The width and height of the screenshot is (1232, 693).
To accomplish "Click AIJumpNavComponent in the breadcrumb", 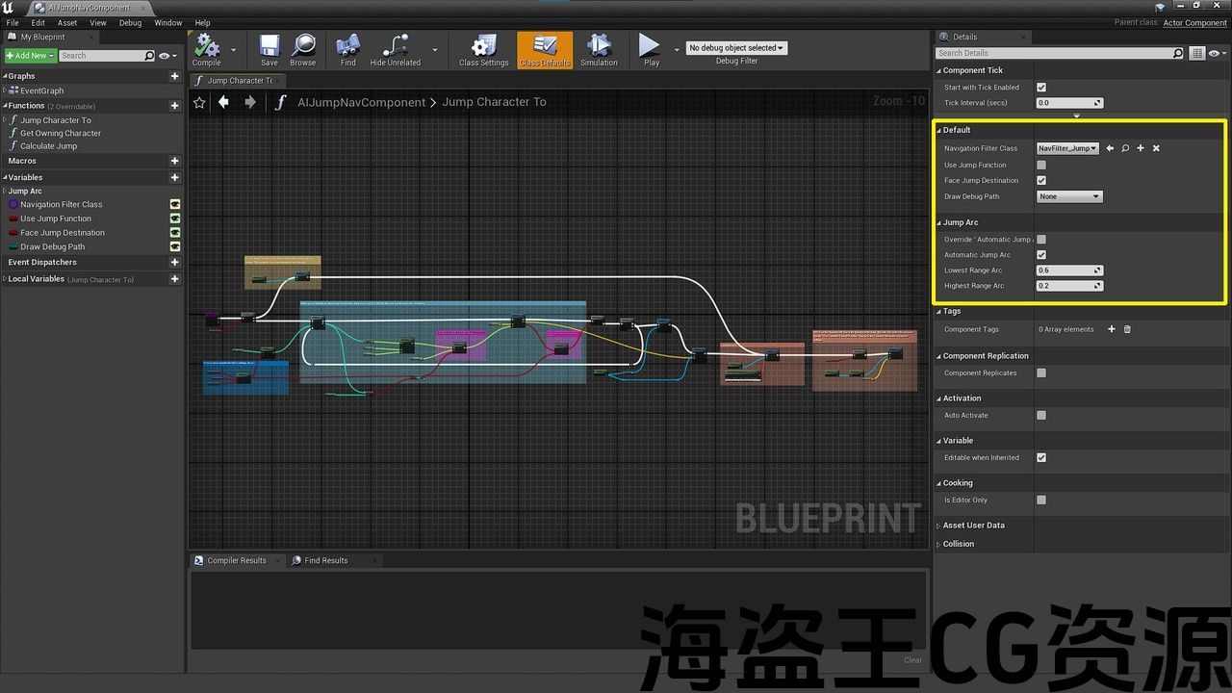I will (361, 102).
